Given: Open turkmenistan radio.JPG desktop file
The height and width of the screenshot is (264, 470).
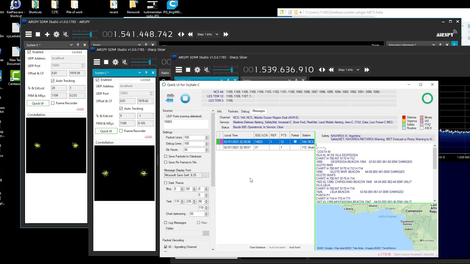Looking at the screenshot, I should click(152, 9).
